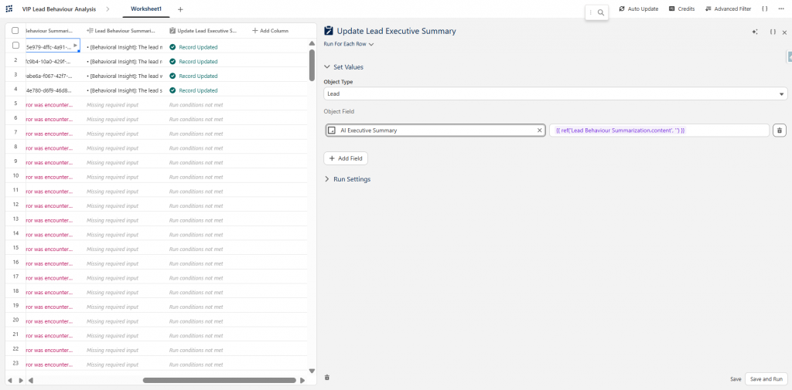Click the trash icon at panel bottom

click(327, 378)
